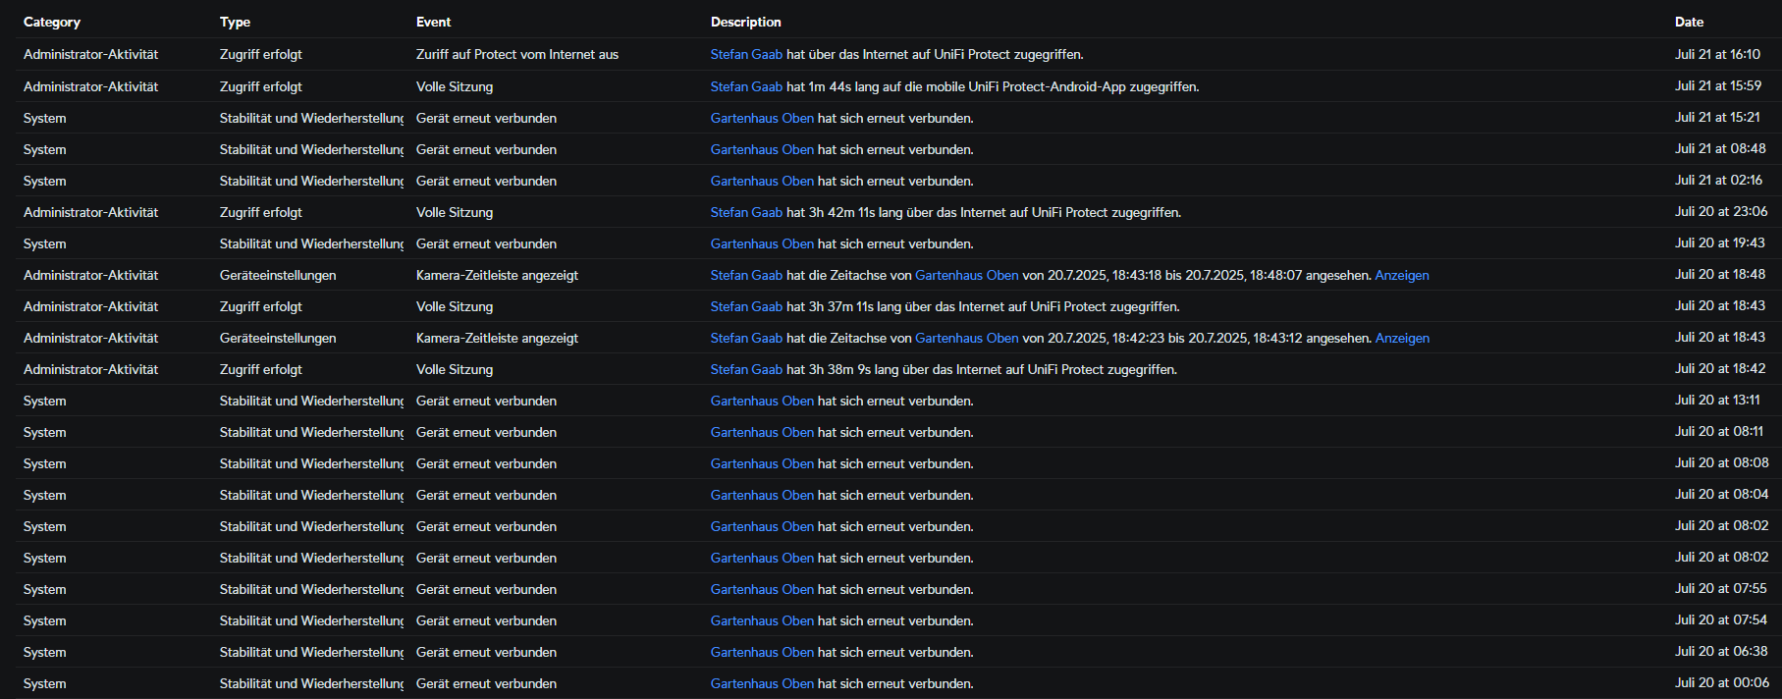1782x699 pixels.
Task: Open Gartenhaus Oben link in Juli 20 19:43 row
Action: click(x=762, y=243)
